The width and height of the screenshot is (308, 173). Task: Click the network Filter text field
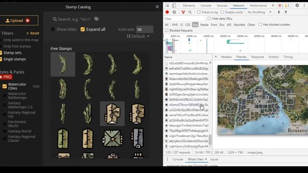(x=184, y=19)
